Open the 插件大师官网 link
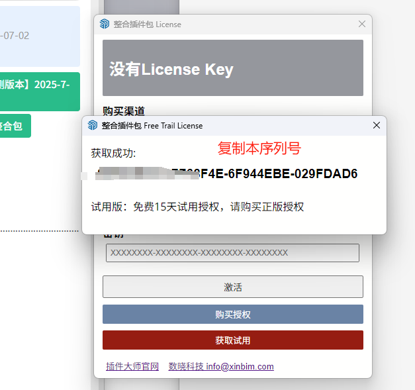The image size is (415, 390). 132,366
